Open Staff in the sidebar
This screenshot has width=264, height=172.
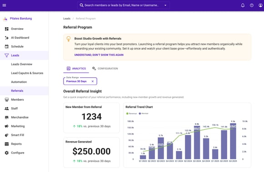25,109
